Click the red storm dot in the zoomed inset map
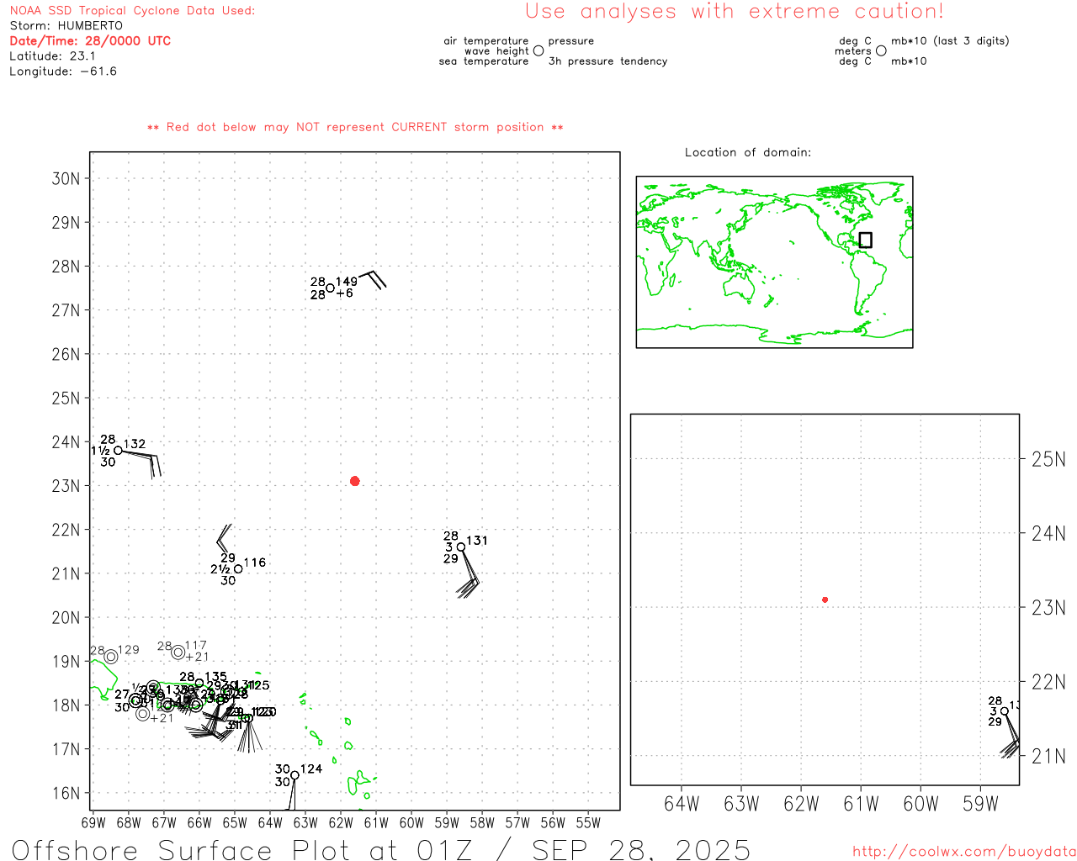The image size is (1077, 861). [825, 600]
